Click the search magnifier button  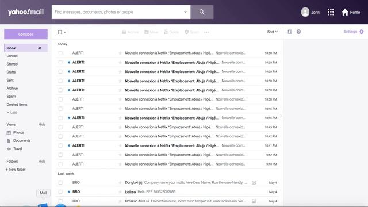(x=202, y=12)
